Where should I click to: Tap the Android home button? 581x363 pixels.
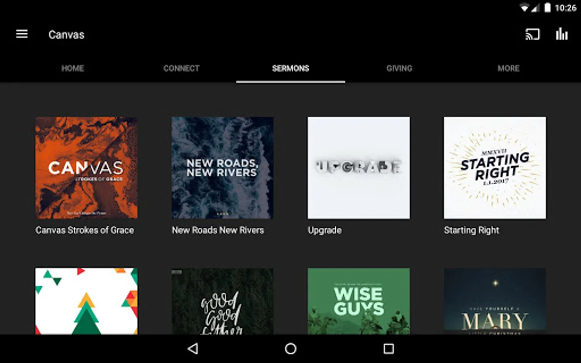click(x=290, y=348)
